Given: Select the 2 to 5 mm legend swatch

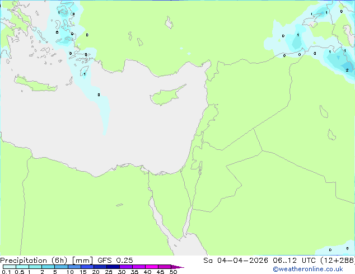Looking at the screenshot, I should click(x=48, y=267).
